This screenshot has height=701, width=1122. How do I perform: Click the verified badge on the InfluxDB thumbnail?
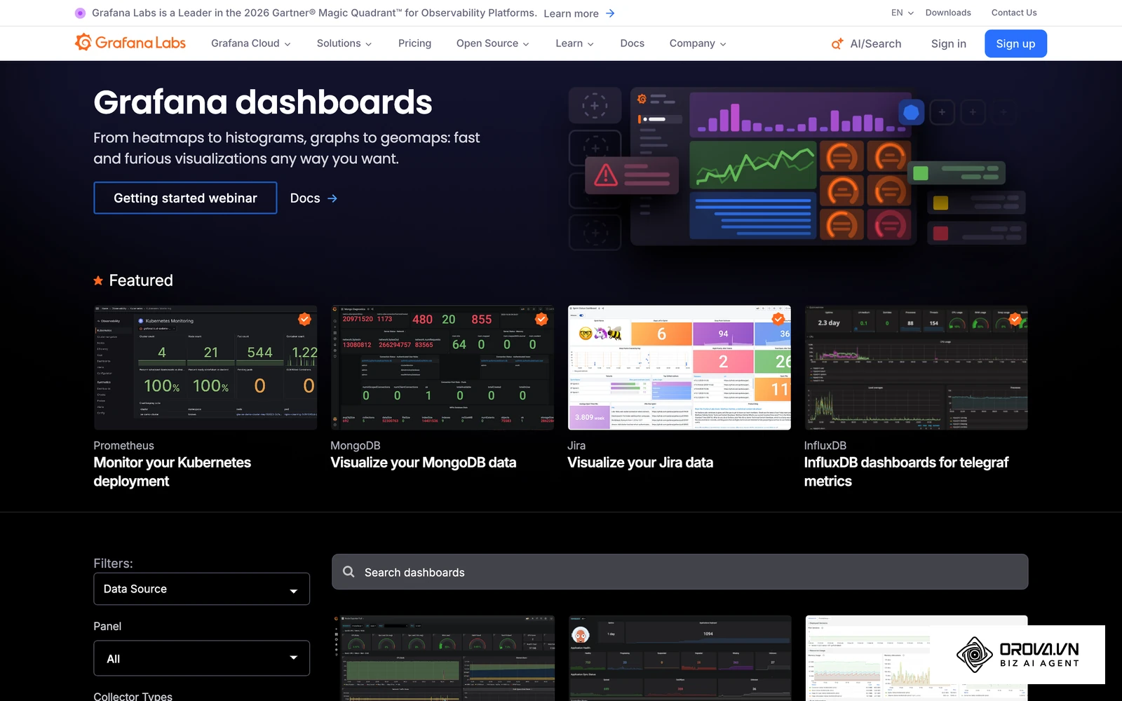pos(1015,319)
